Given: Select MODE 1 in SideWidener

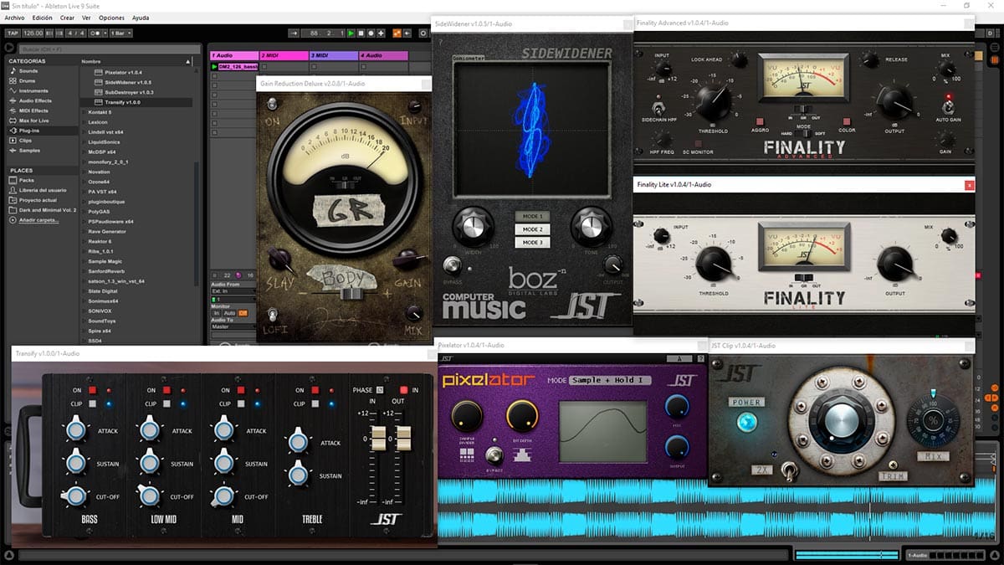Looking at the screenshot, I should (x=533, y=216).
